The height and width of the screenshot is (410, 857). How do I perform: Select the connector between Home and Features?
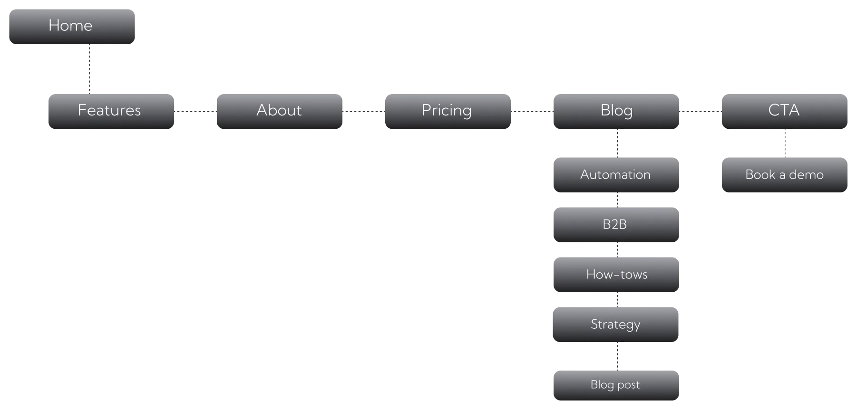[89, 68]
